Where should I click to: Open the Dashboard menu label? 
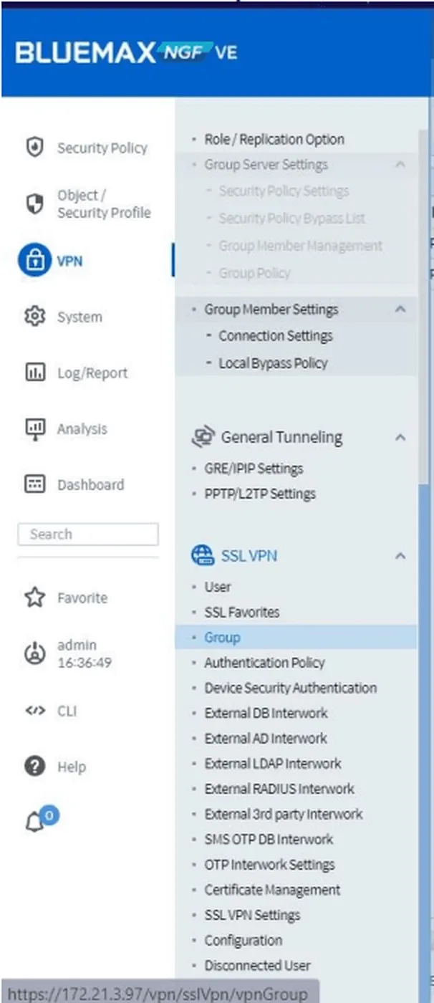pyautogui.click(x=90, y=484)
